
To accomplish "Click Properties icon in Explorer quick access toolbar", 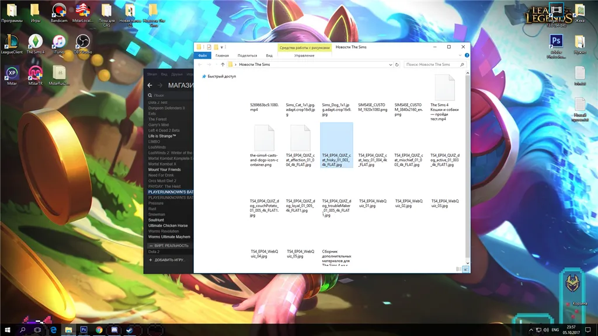I will 209,47.
